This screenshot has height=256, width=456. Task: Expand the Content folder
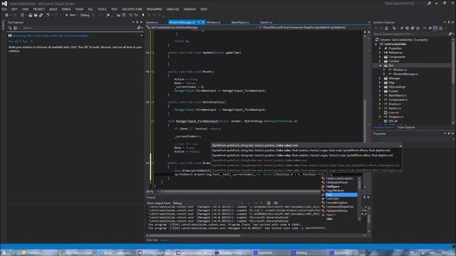[380, 61]
